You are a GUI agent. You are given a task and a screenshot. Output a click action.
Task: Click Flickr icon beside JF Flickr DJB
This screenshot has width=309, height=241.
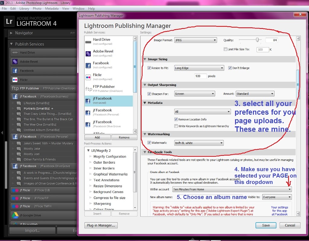[15, 190]
